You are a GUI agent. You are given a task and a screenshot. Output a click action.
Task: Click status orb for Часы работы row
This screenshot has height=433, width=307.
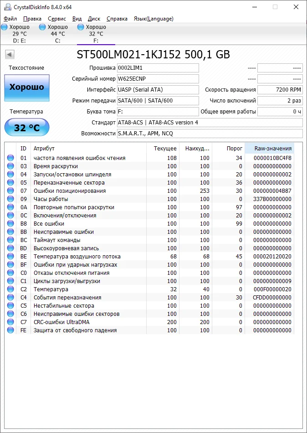pyautogui.click(x=10, y=199)
